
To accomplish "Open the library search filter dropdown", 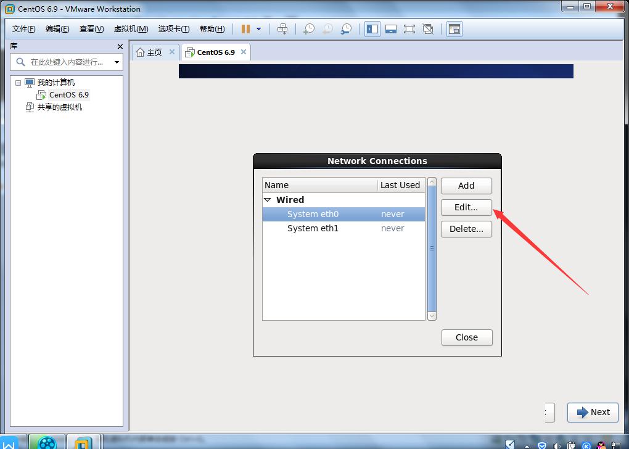I will 117,62.
